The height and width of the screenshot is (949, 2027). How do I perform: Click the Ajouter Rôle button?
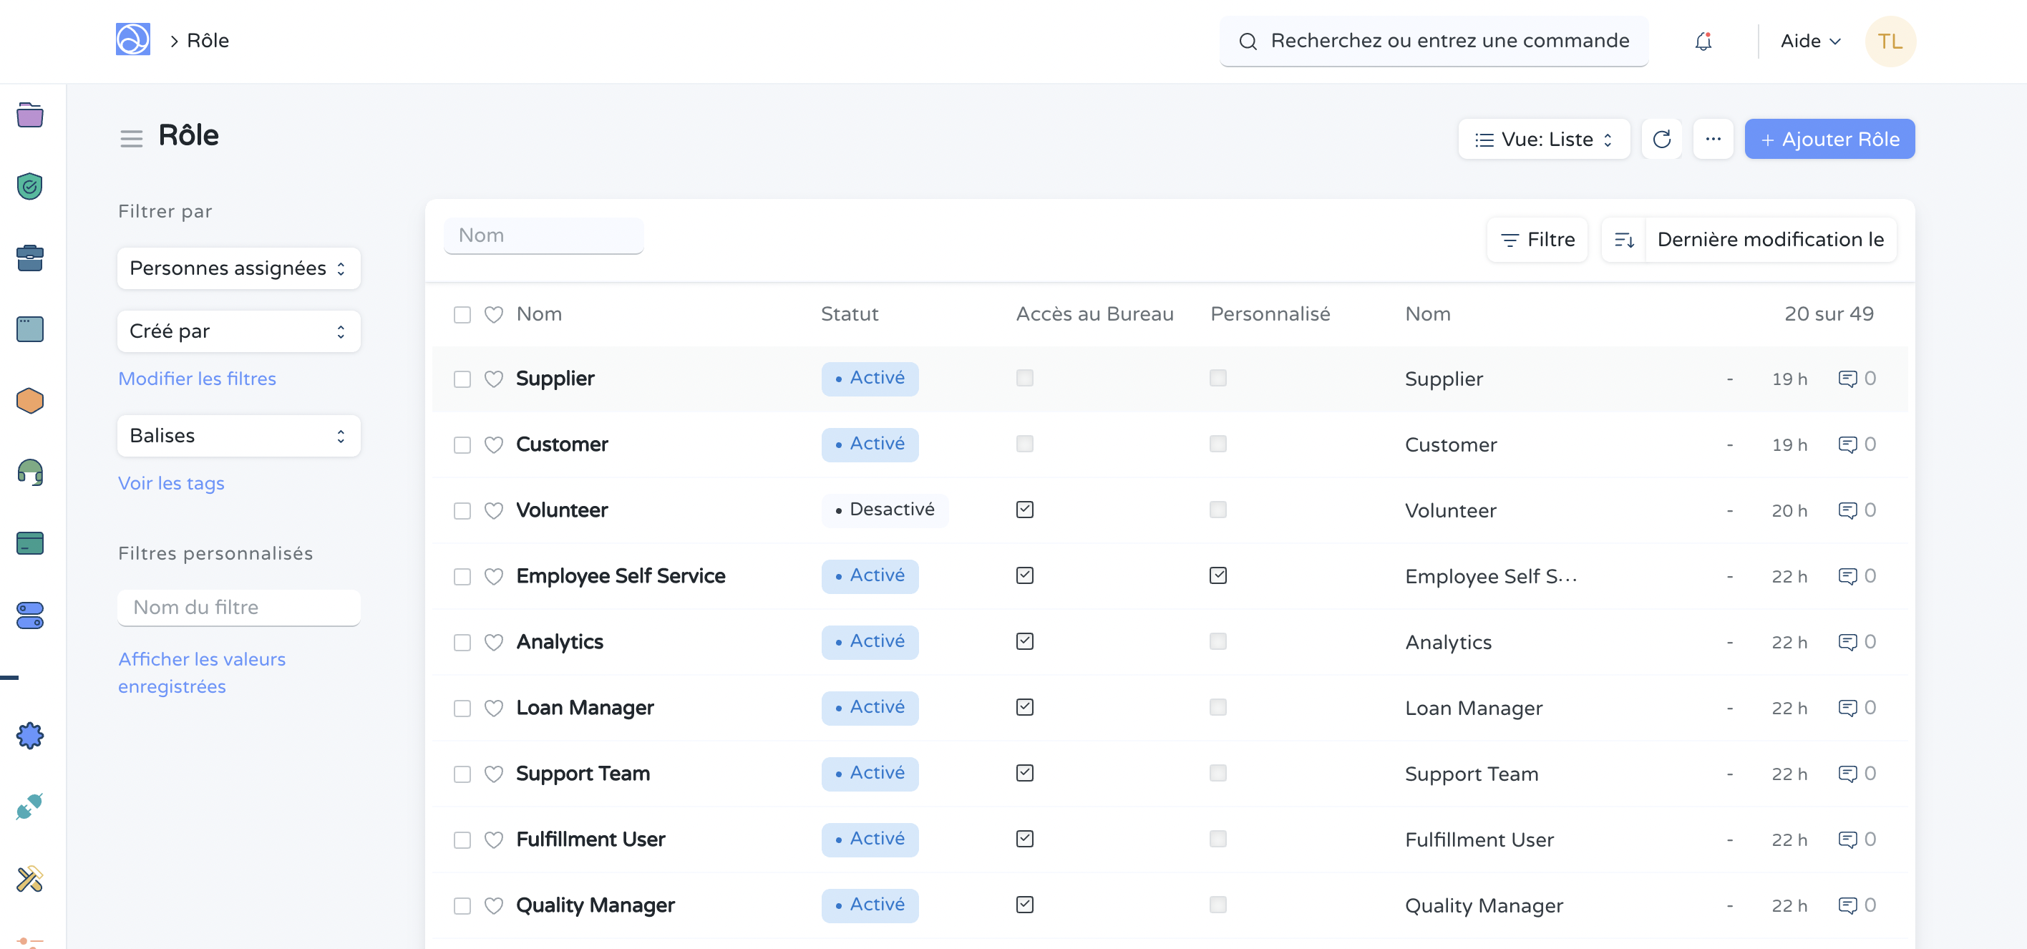tap(1829, 140)
